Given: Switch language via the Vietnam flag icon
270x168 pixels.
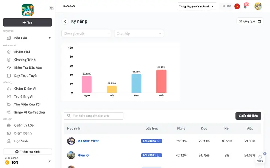Looking at the screenshot, I should pyautogui.click(x=237, y=6).
